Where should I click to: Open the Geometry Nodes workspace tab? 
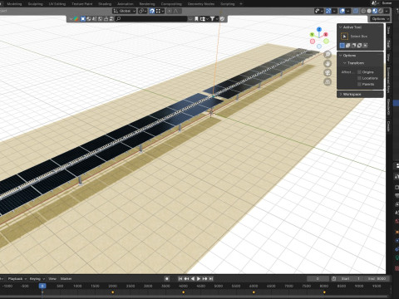[x=201, y=4]
